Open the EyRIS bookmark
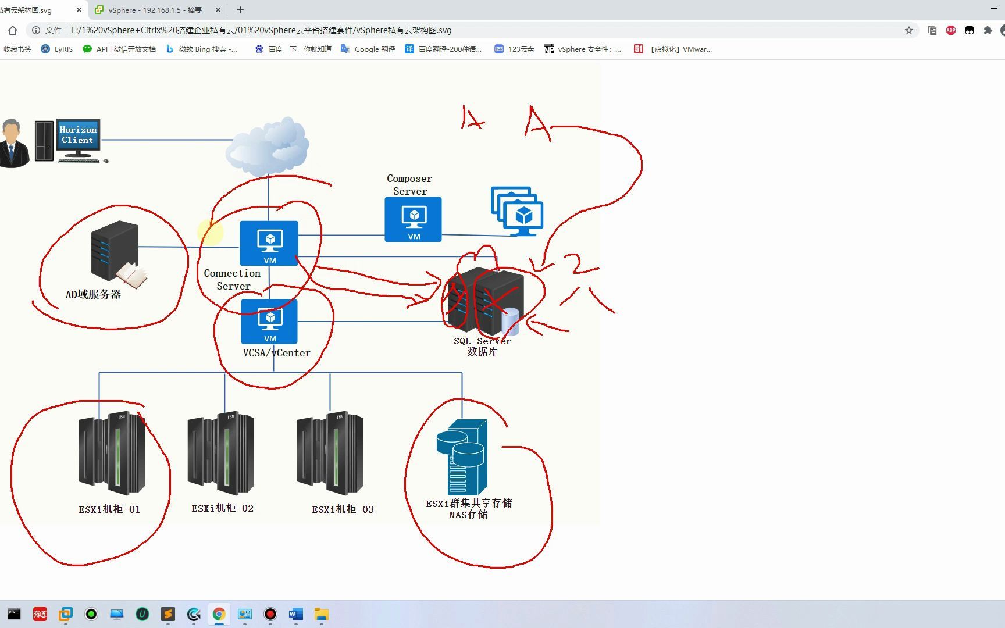This screenshot has height=628, width=1005. 57,49
